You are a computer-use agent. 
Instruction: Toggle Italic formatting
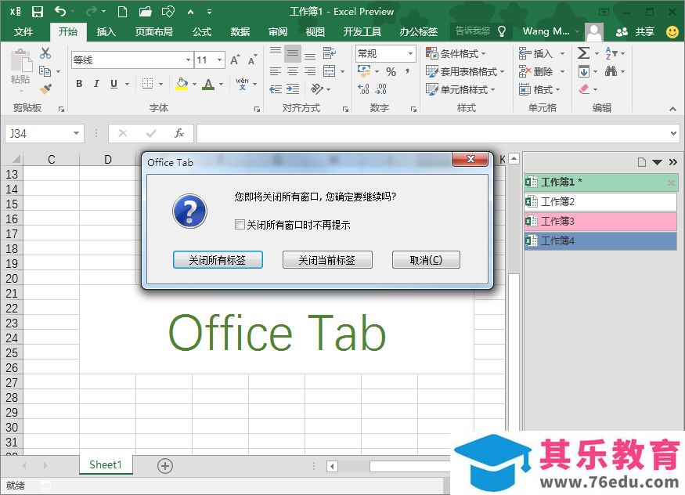point(96,84)
